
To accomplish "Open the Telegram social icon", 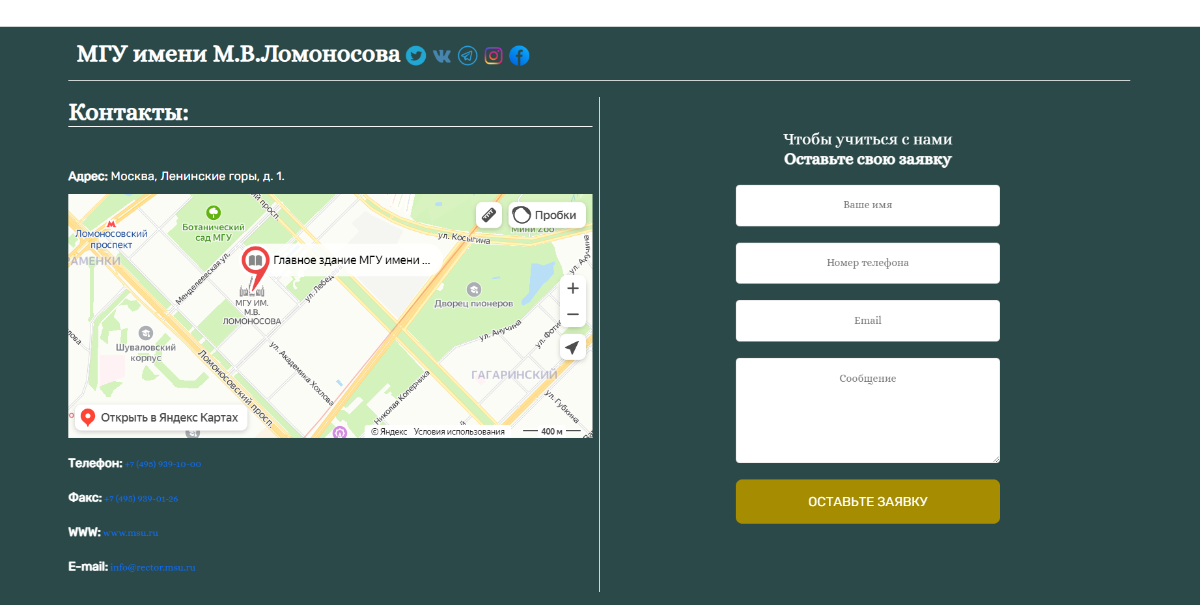I will coord(467,56).
